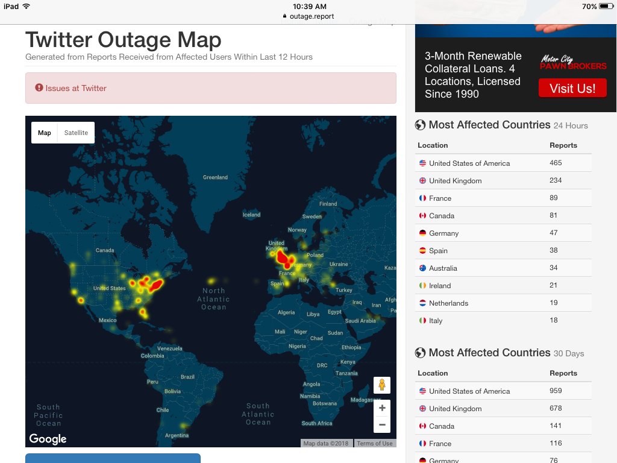
Task: Click the Mexico label on the map
Action: coord(107,320)
